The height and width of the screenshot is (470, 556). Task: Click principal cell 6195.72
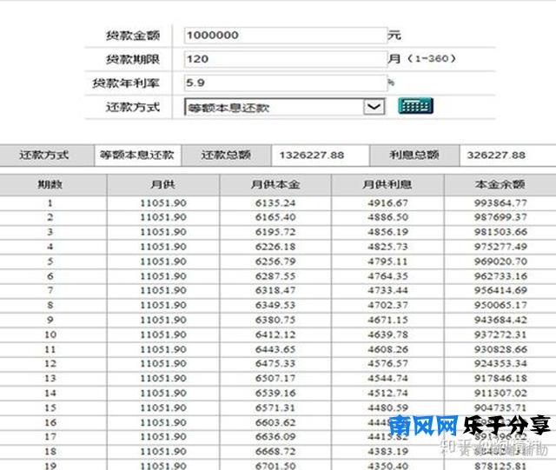click(x=275, y=232)
